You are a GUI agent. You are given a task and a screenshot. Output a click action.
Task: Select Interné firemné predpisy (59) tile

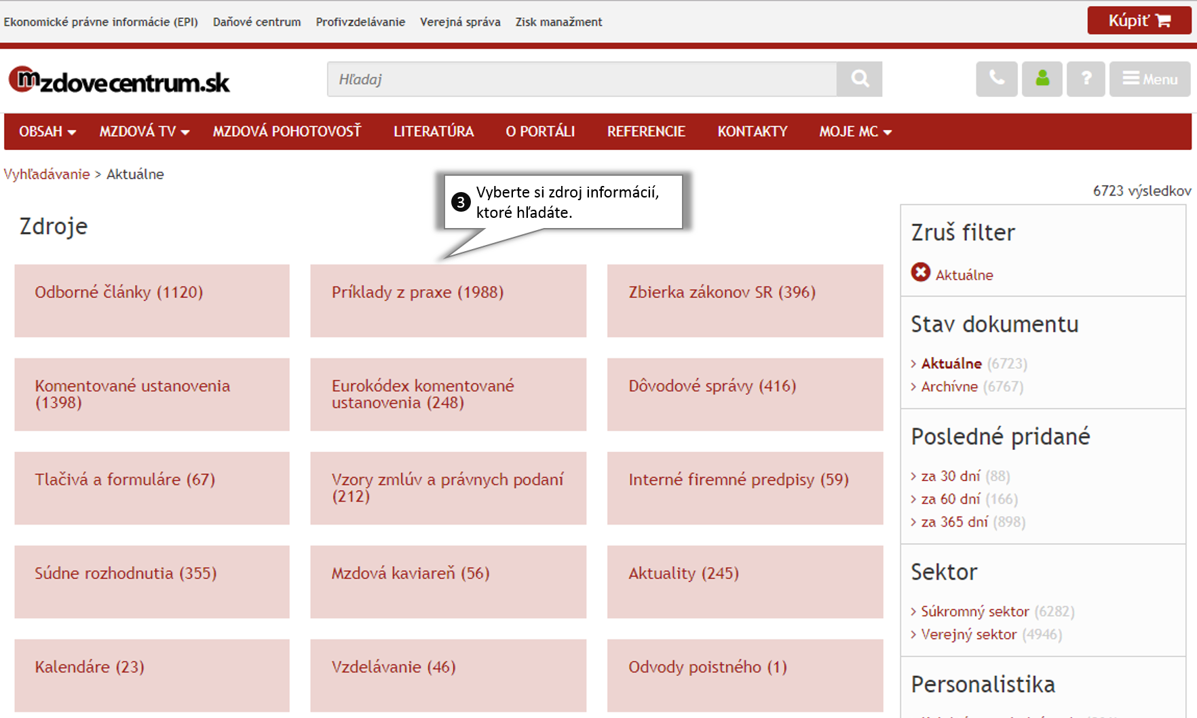click(x=745, y=488)
